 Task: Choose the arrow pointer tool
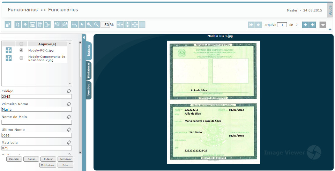[82, 25]
